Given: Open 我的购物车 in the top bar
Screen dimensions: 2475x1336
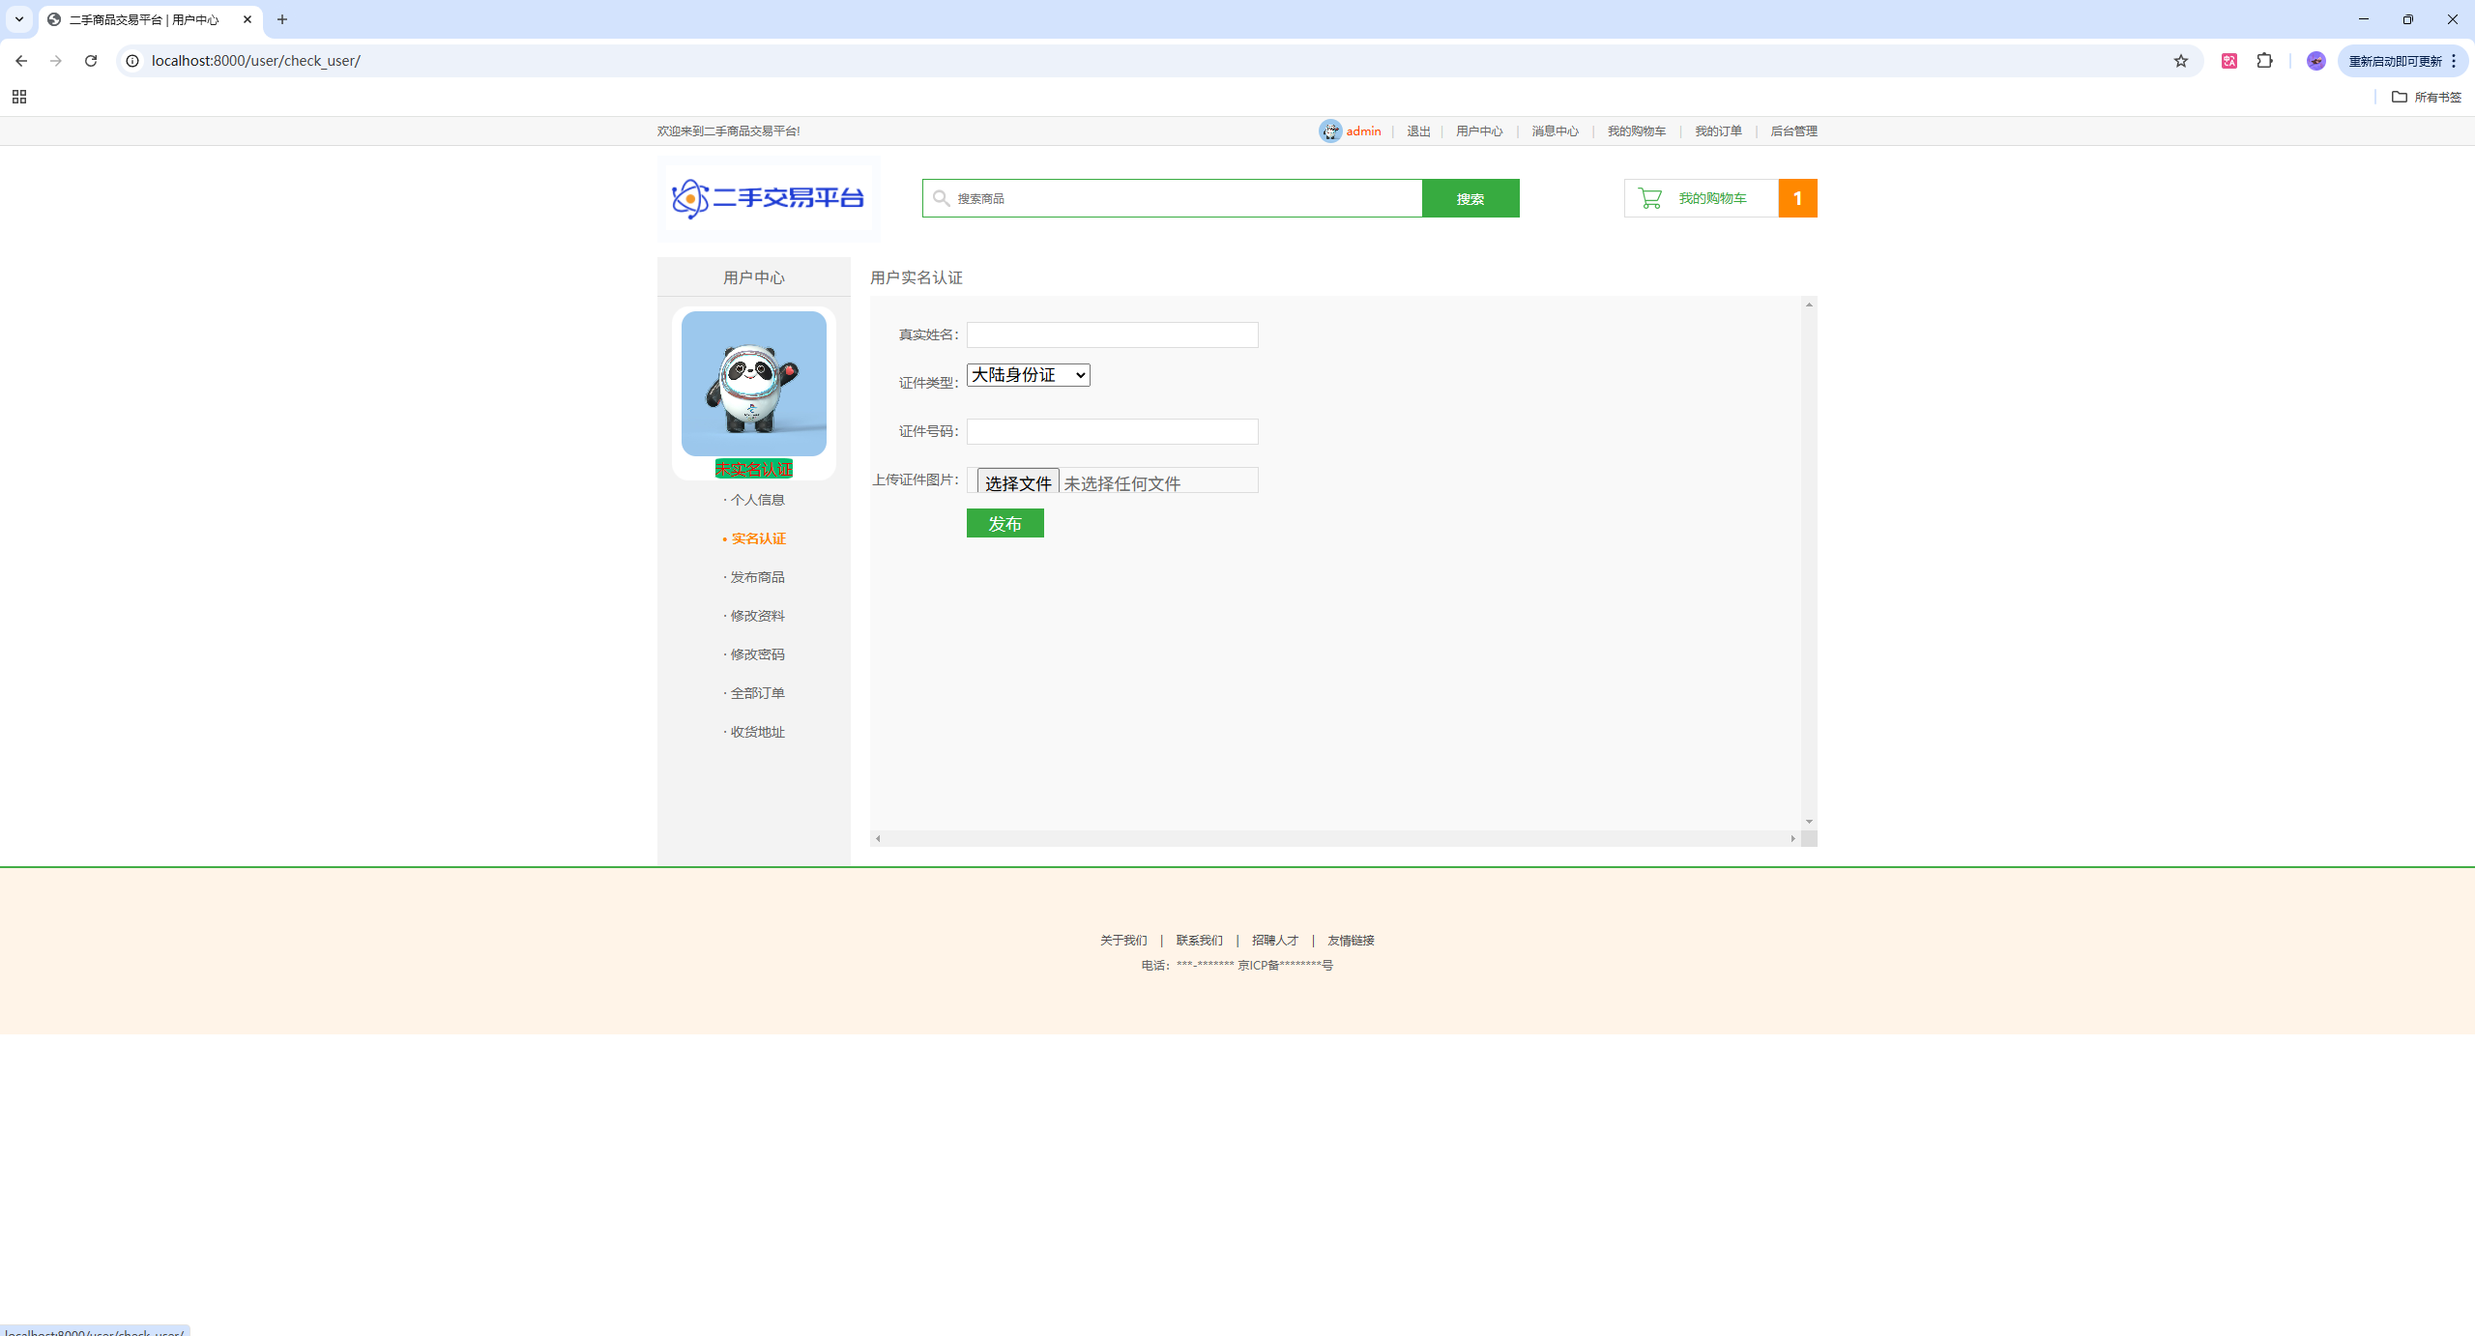Looking at the screenshot, I should pos(1637,131).
